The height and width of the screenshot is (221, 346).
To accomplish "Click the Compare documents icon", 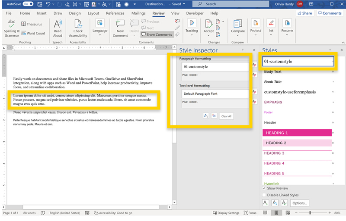I will (x=237, y=24).
